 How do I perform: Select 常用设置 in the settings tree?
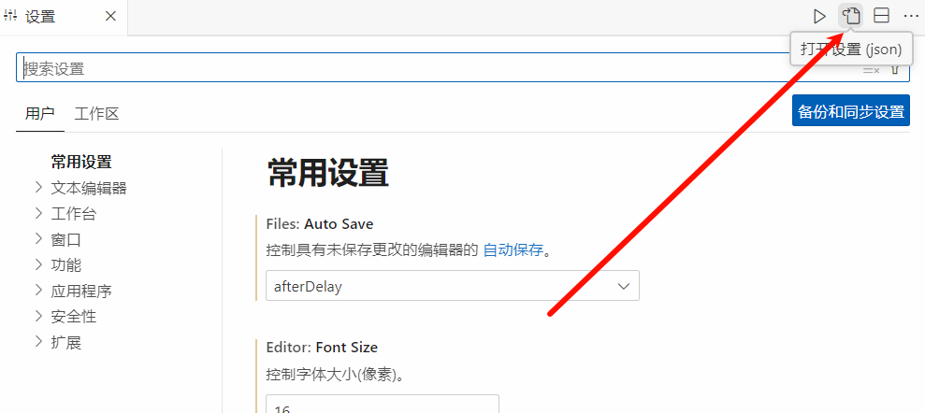[x=81, y=163]
